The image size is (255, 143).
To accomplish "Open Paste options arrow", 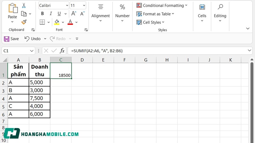I will pos(12,22).
